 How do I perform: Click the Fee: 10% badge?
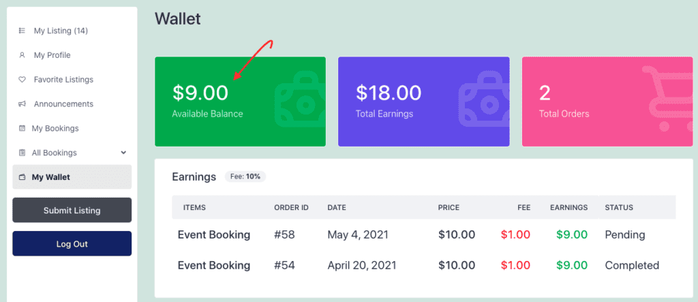click(245, 177)
